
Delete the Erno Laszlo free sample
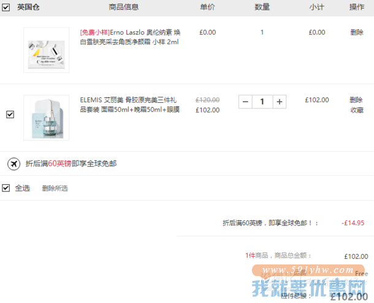pos(357,32)
